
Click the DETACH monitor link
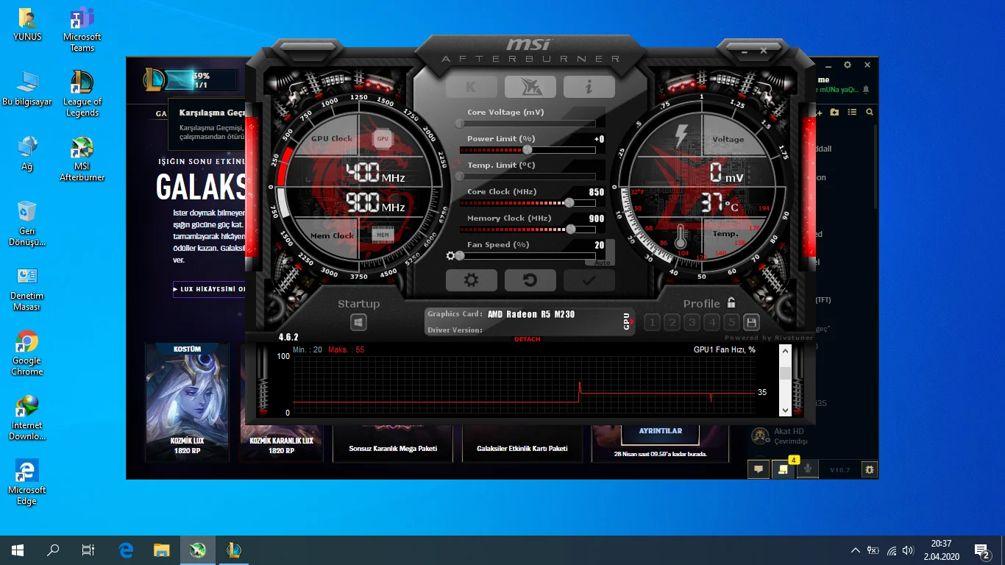(x=528, y=339)
